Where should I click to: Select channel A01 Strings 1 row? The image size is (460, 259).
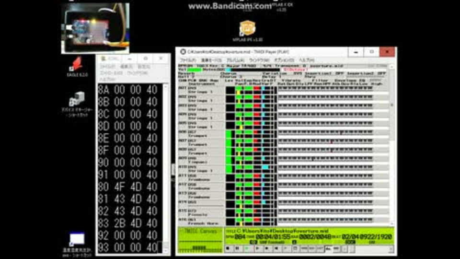pyautogui.click(x=283, y=90)
